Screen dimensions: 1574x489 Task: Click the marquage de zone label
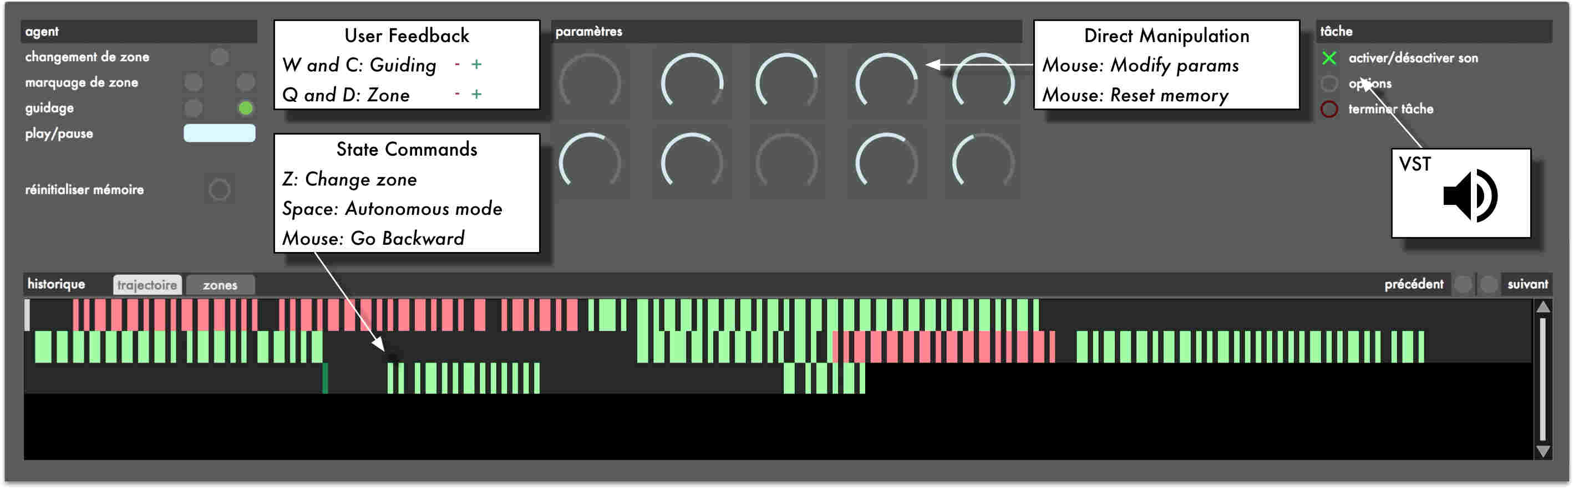[x=82, y=83]
